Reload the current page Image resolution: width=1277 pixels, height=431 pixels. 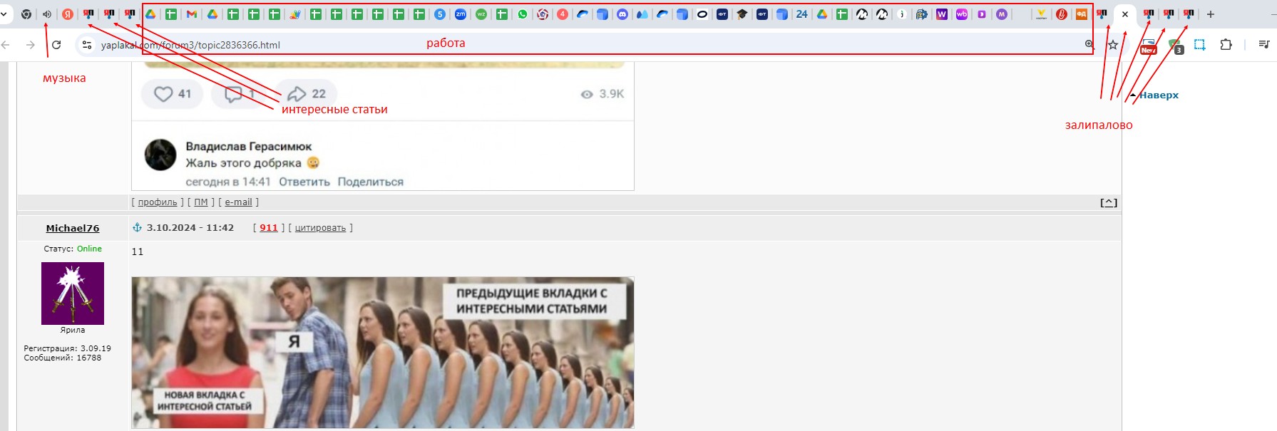tap(56, 45)
